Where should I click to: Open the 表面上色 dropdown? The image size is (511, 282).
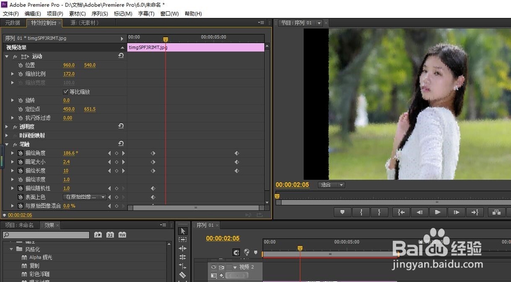84,197
